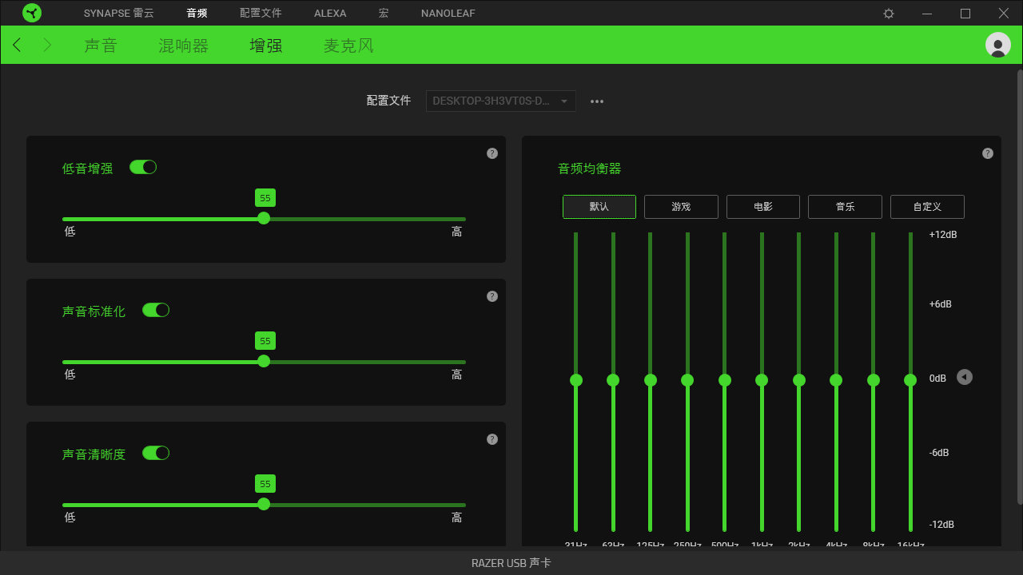Select 游戏 equalizer preset
The image size is (1023, 575).
pyautogui.click(x=681, y=207)
